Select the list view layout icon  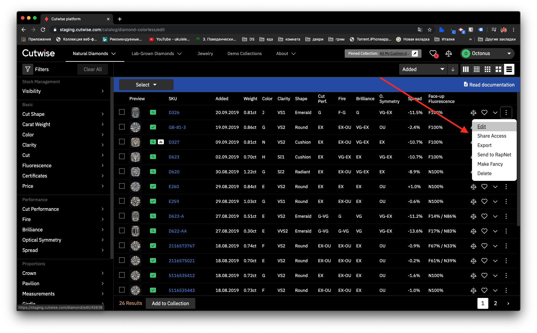(509, 69)
